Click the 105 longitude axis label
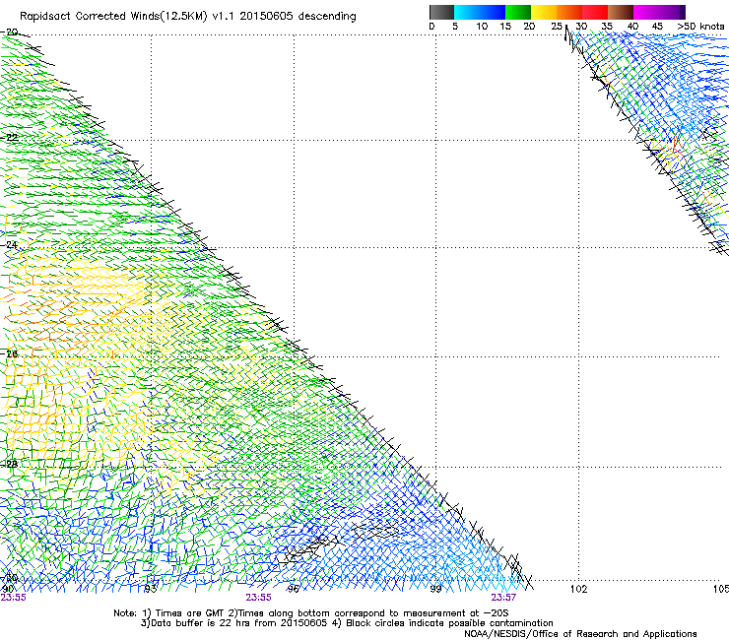This screenshot has height=640, width=729. (721, 589)
